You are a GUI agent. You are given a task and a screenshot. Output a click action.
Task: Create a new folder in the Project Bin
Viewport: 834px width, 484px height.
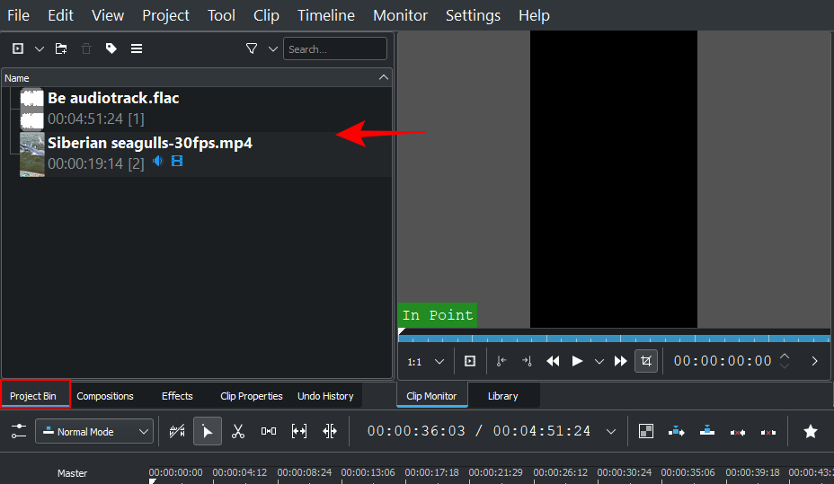click(x=61, y=48)
